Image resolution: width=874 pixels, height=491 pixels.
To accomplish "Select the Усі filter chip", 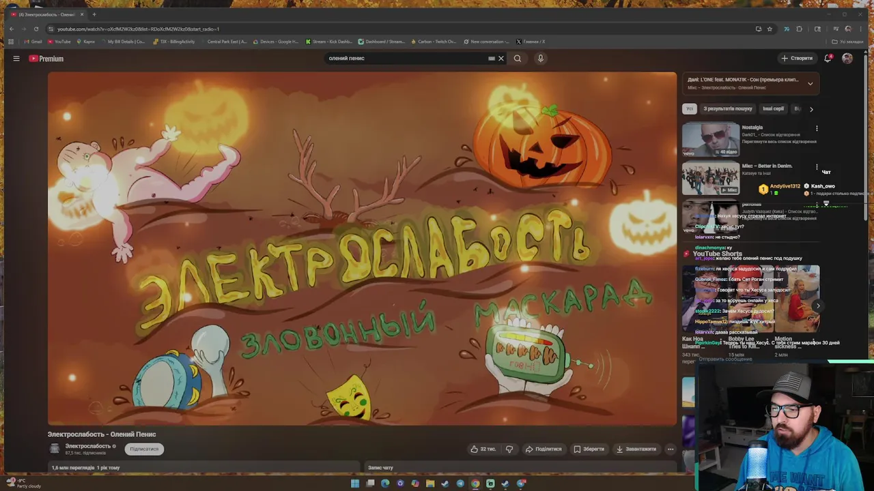I will 690,109.
